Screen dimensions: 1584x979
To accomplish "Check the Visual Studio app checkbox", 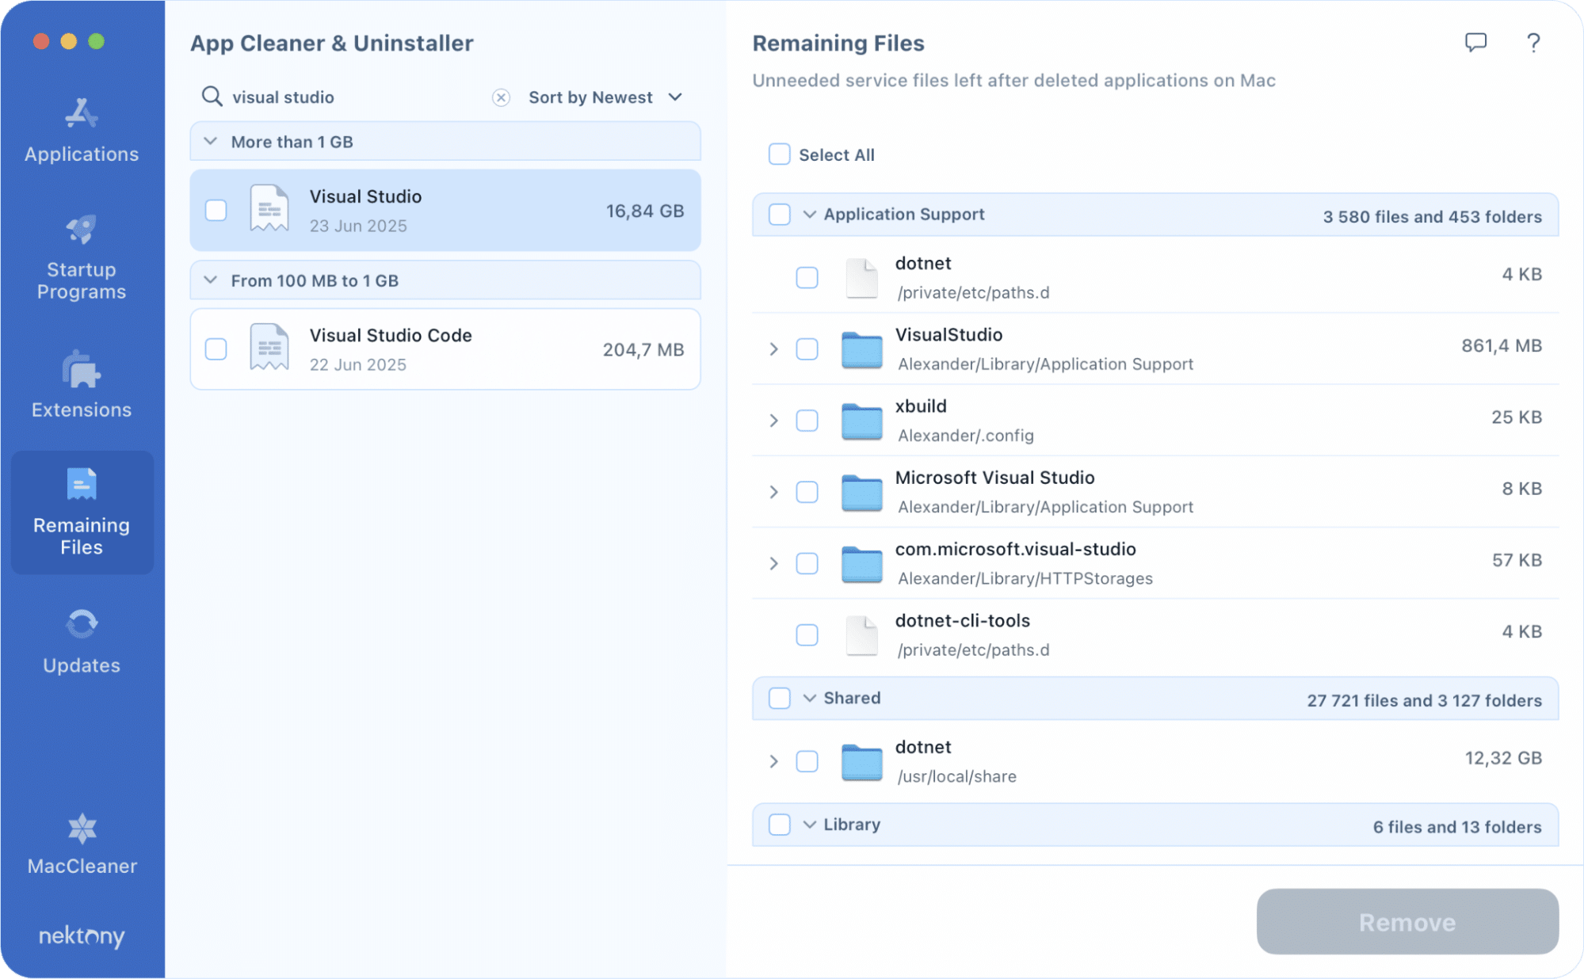I will tap(216, 210).
